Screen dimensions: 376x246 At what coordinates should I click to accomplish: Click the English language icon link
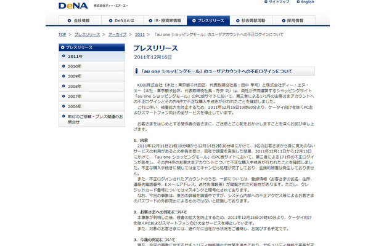305,2
